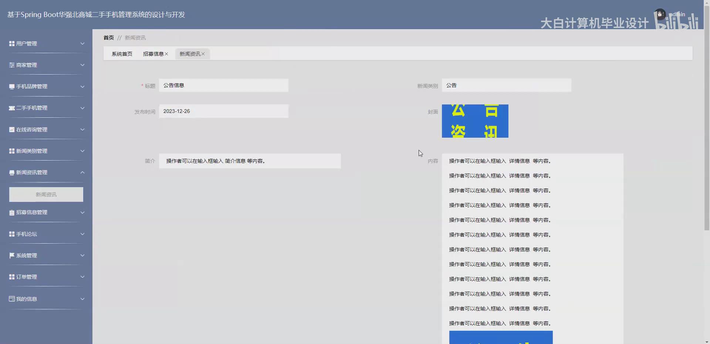Viewport: 710px width, 344px height.
Task: Click the 新闻类别 field showing 公告
Action: pyautogui.click(x=507, y=85)
